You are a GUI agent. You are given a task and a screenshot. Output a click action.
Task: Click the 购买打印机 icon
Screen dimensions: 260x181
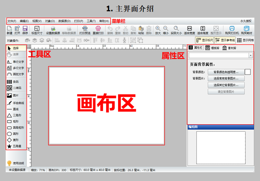[232, 30]
